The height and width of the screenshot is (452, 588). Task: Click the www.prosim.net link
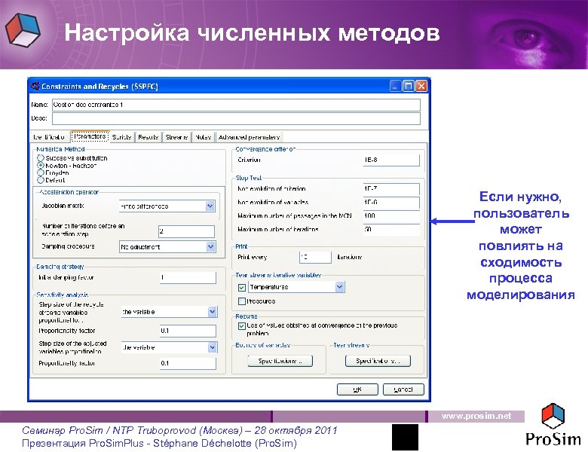(x=476, y=416)
